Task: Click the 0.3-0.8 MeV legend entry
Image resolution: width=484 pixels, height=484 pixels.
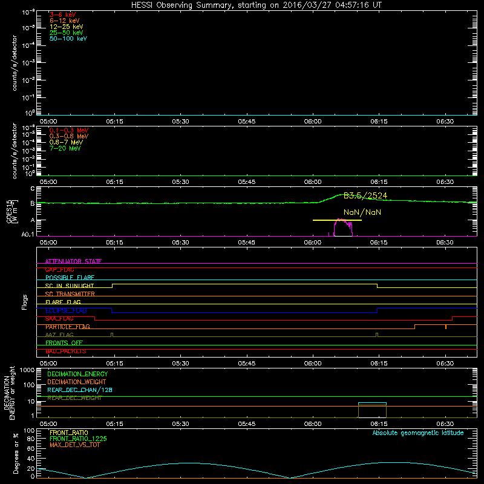Action: (x=69, y=136)
